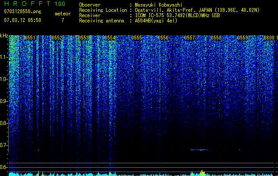Click the 0559 time marker
This screenshot has height=176, width=278.
[x=243, y=38]
